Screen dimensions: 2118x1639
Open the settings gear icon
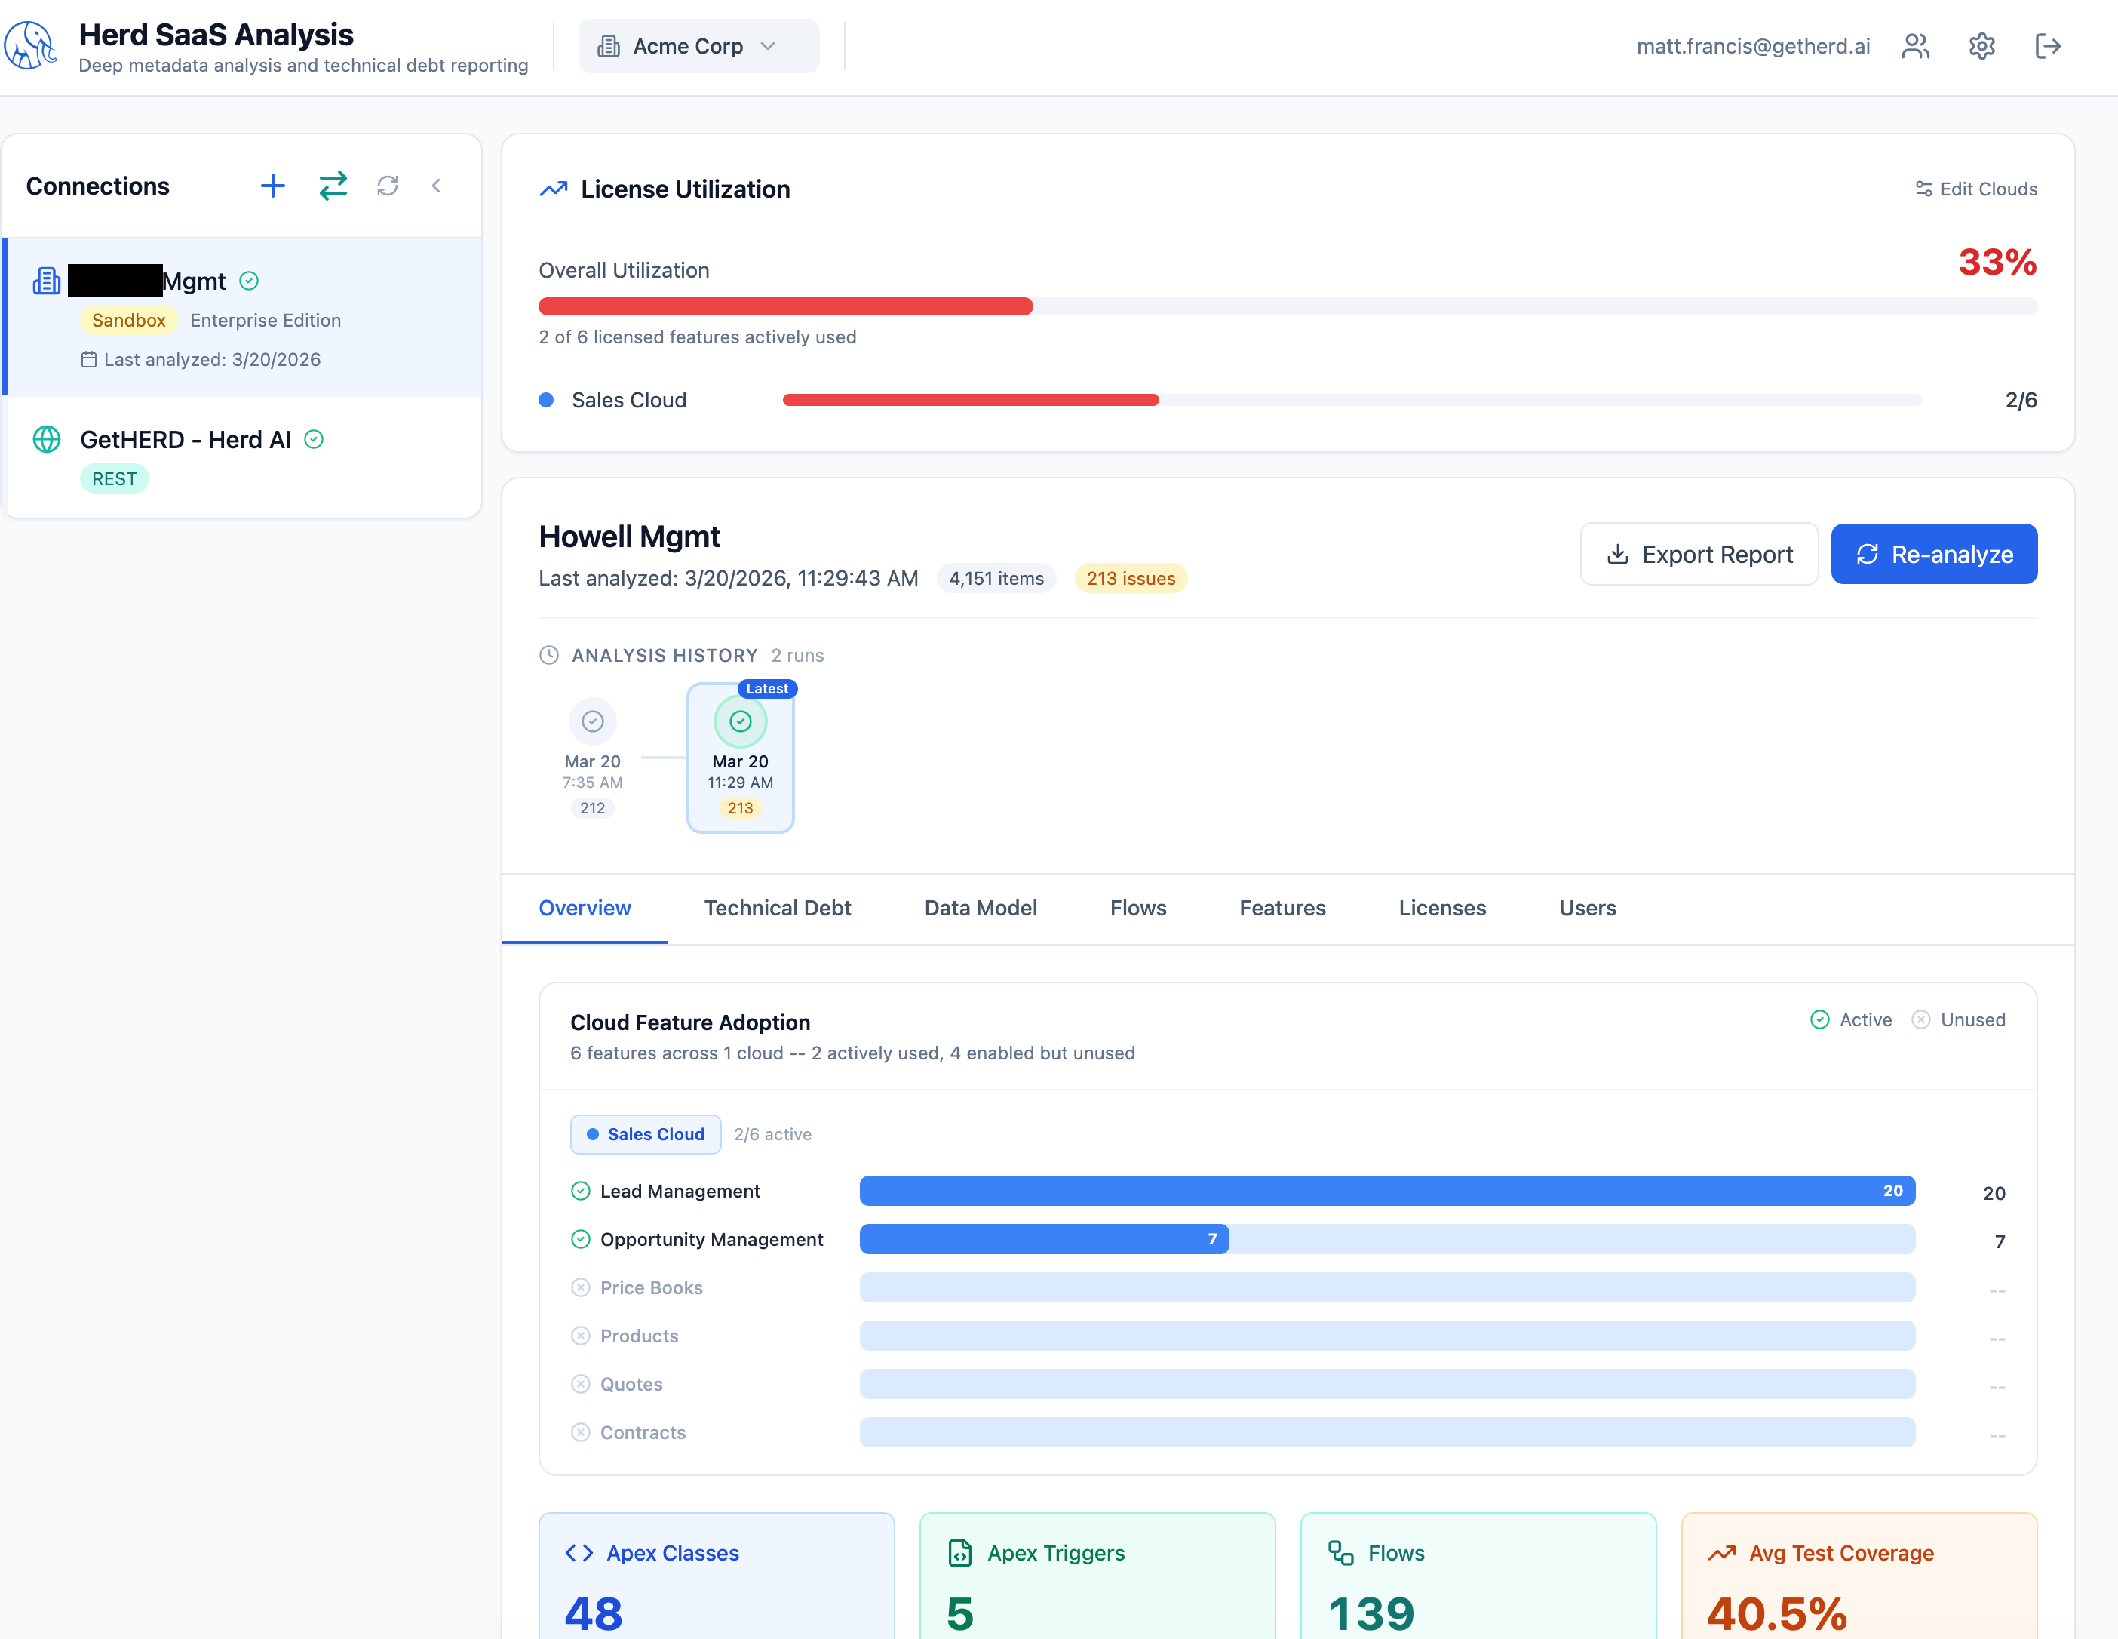coord(1981,45)
